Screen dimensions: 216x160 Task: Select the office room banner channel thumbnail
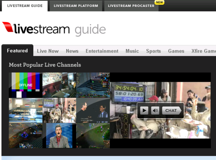tap(59, 85)
